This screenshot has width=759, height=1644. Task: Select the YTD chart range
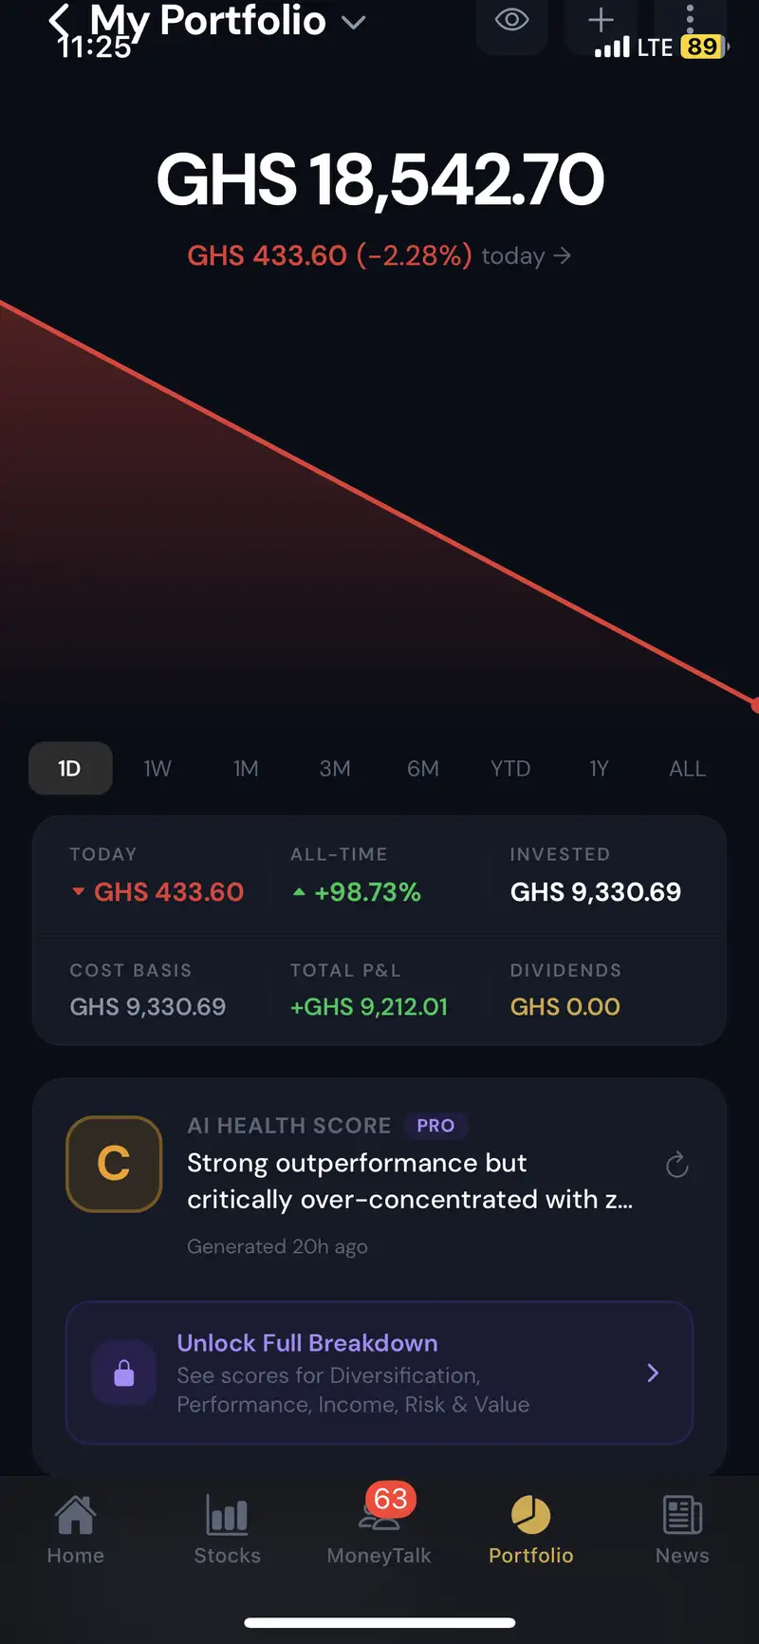pyautogui.click(x=510, y=769)
